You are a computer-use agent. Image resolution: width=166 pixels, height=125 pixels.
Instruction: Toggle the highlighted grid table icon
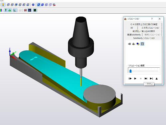pos(142,44)
